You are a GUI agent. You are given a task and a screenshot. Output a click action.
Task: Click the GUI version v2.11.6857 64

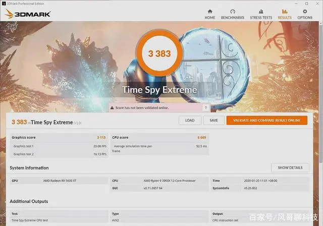[153, 188]
